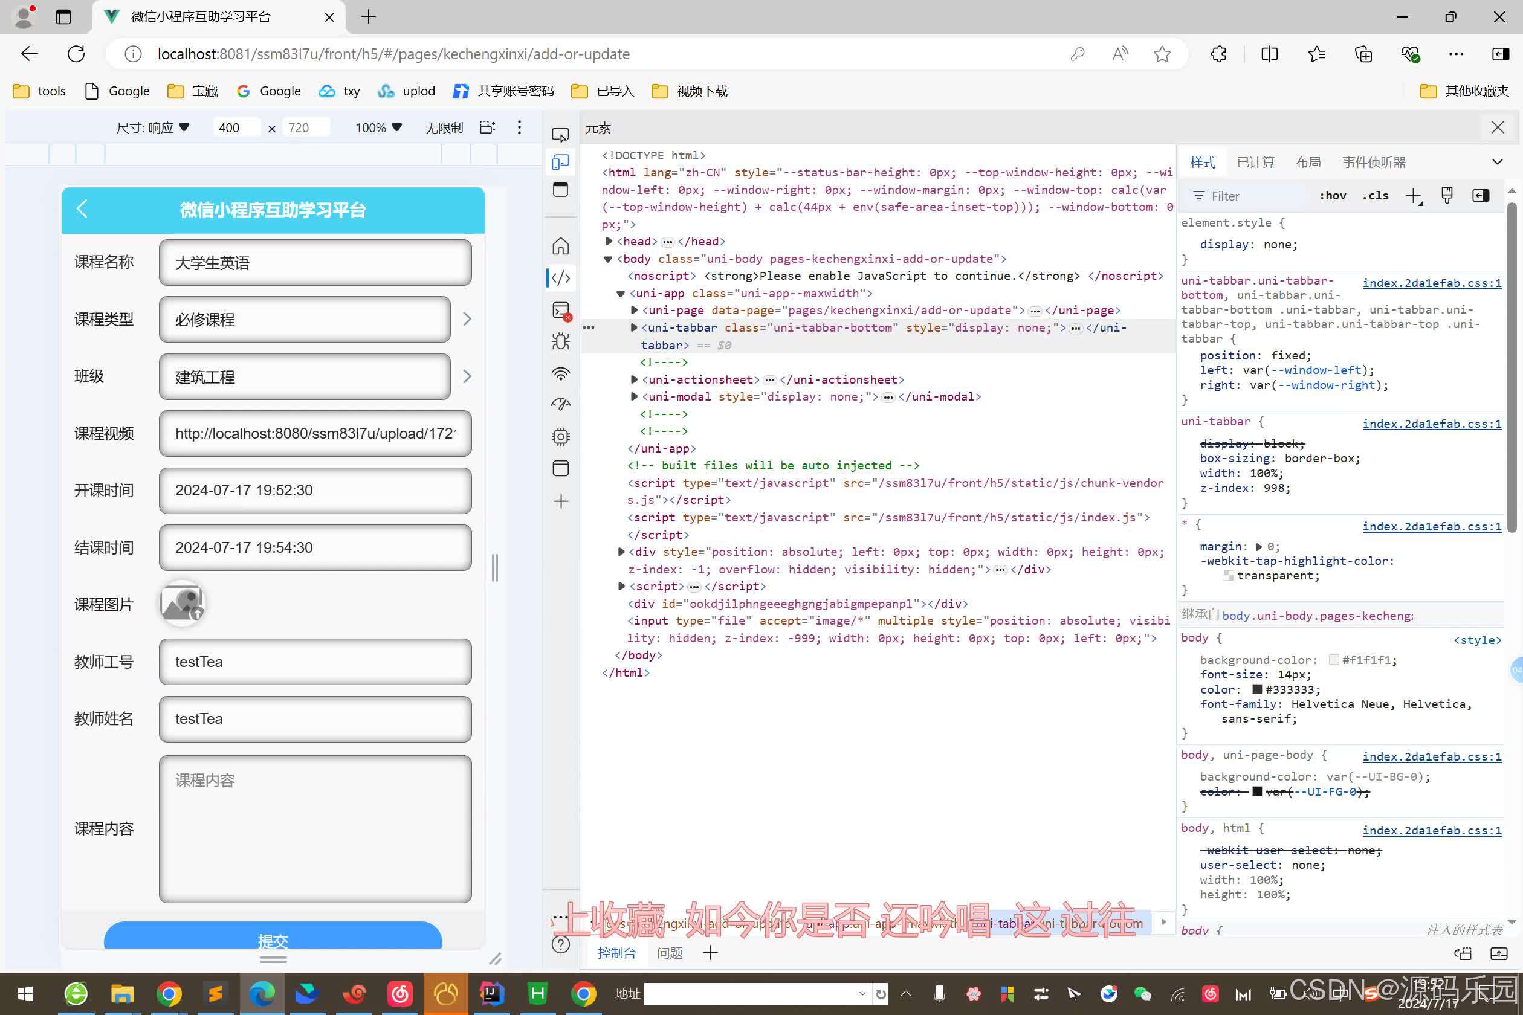Toggle the .cls class editor
1523x1015 pixels.
[1376, 195]
